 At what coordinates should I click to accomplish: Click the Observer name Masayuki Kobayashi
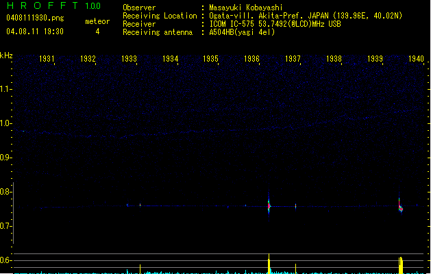click(x=246, y=8)
